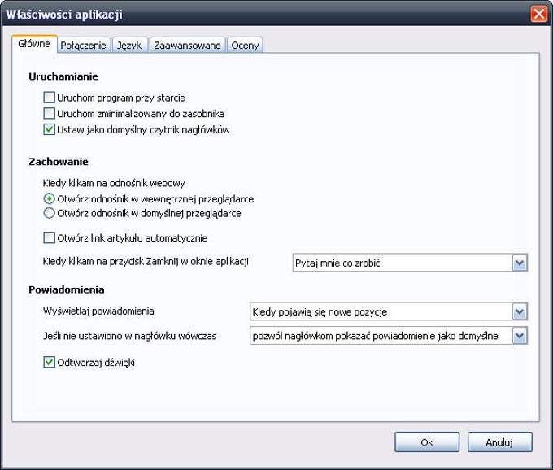Expand Kiedy pojawią się nowe pozycje arrow

520,311
